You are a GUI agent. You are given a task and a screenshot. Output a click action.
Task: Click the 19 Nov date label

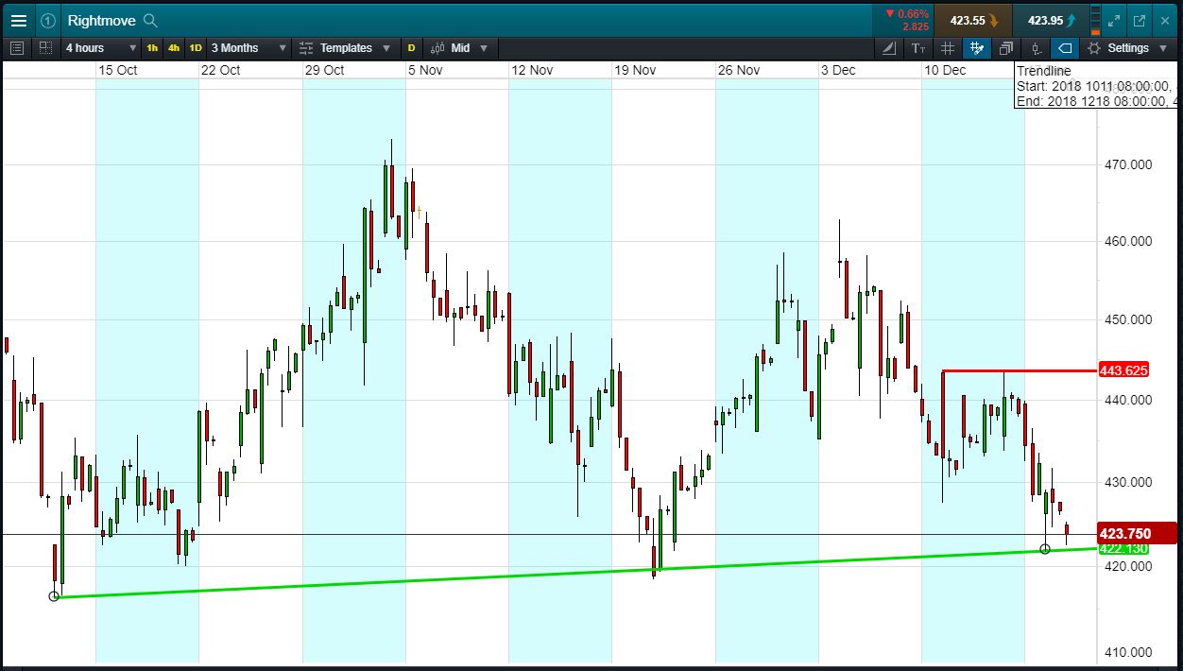[635, 70]
